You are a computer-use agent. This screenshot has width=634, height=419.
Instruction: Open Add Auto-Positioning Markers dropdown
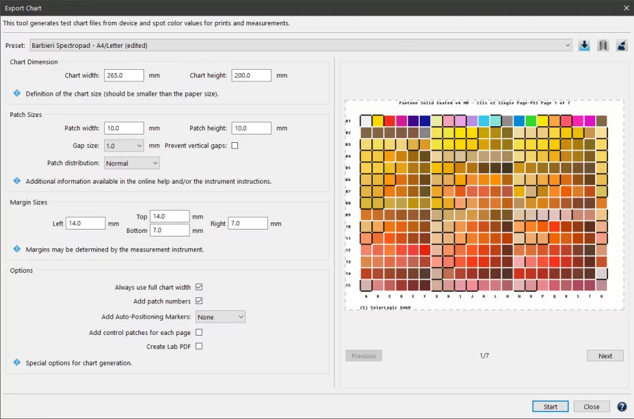[x=221, y=317]
